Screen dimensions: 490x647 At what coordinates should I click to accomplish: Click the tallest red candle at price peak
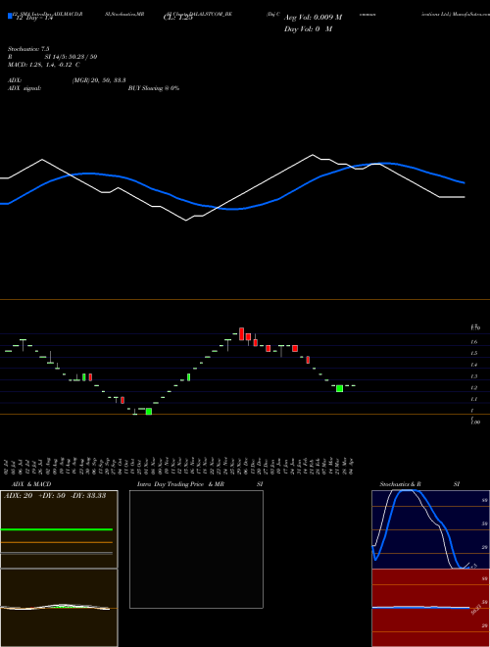[x=241, y=334]
